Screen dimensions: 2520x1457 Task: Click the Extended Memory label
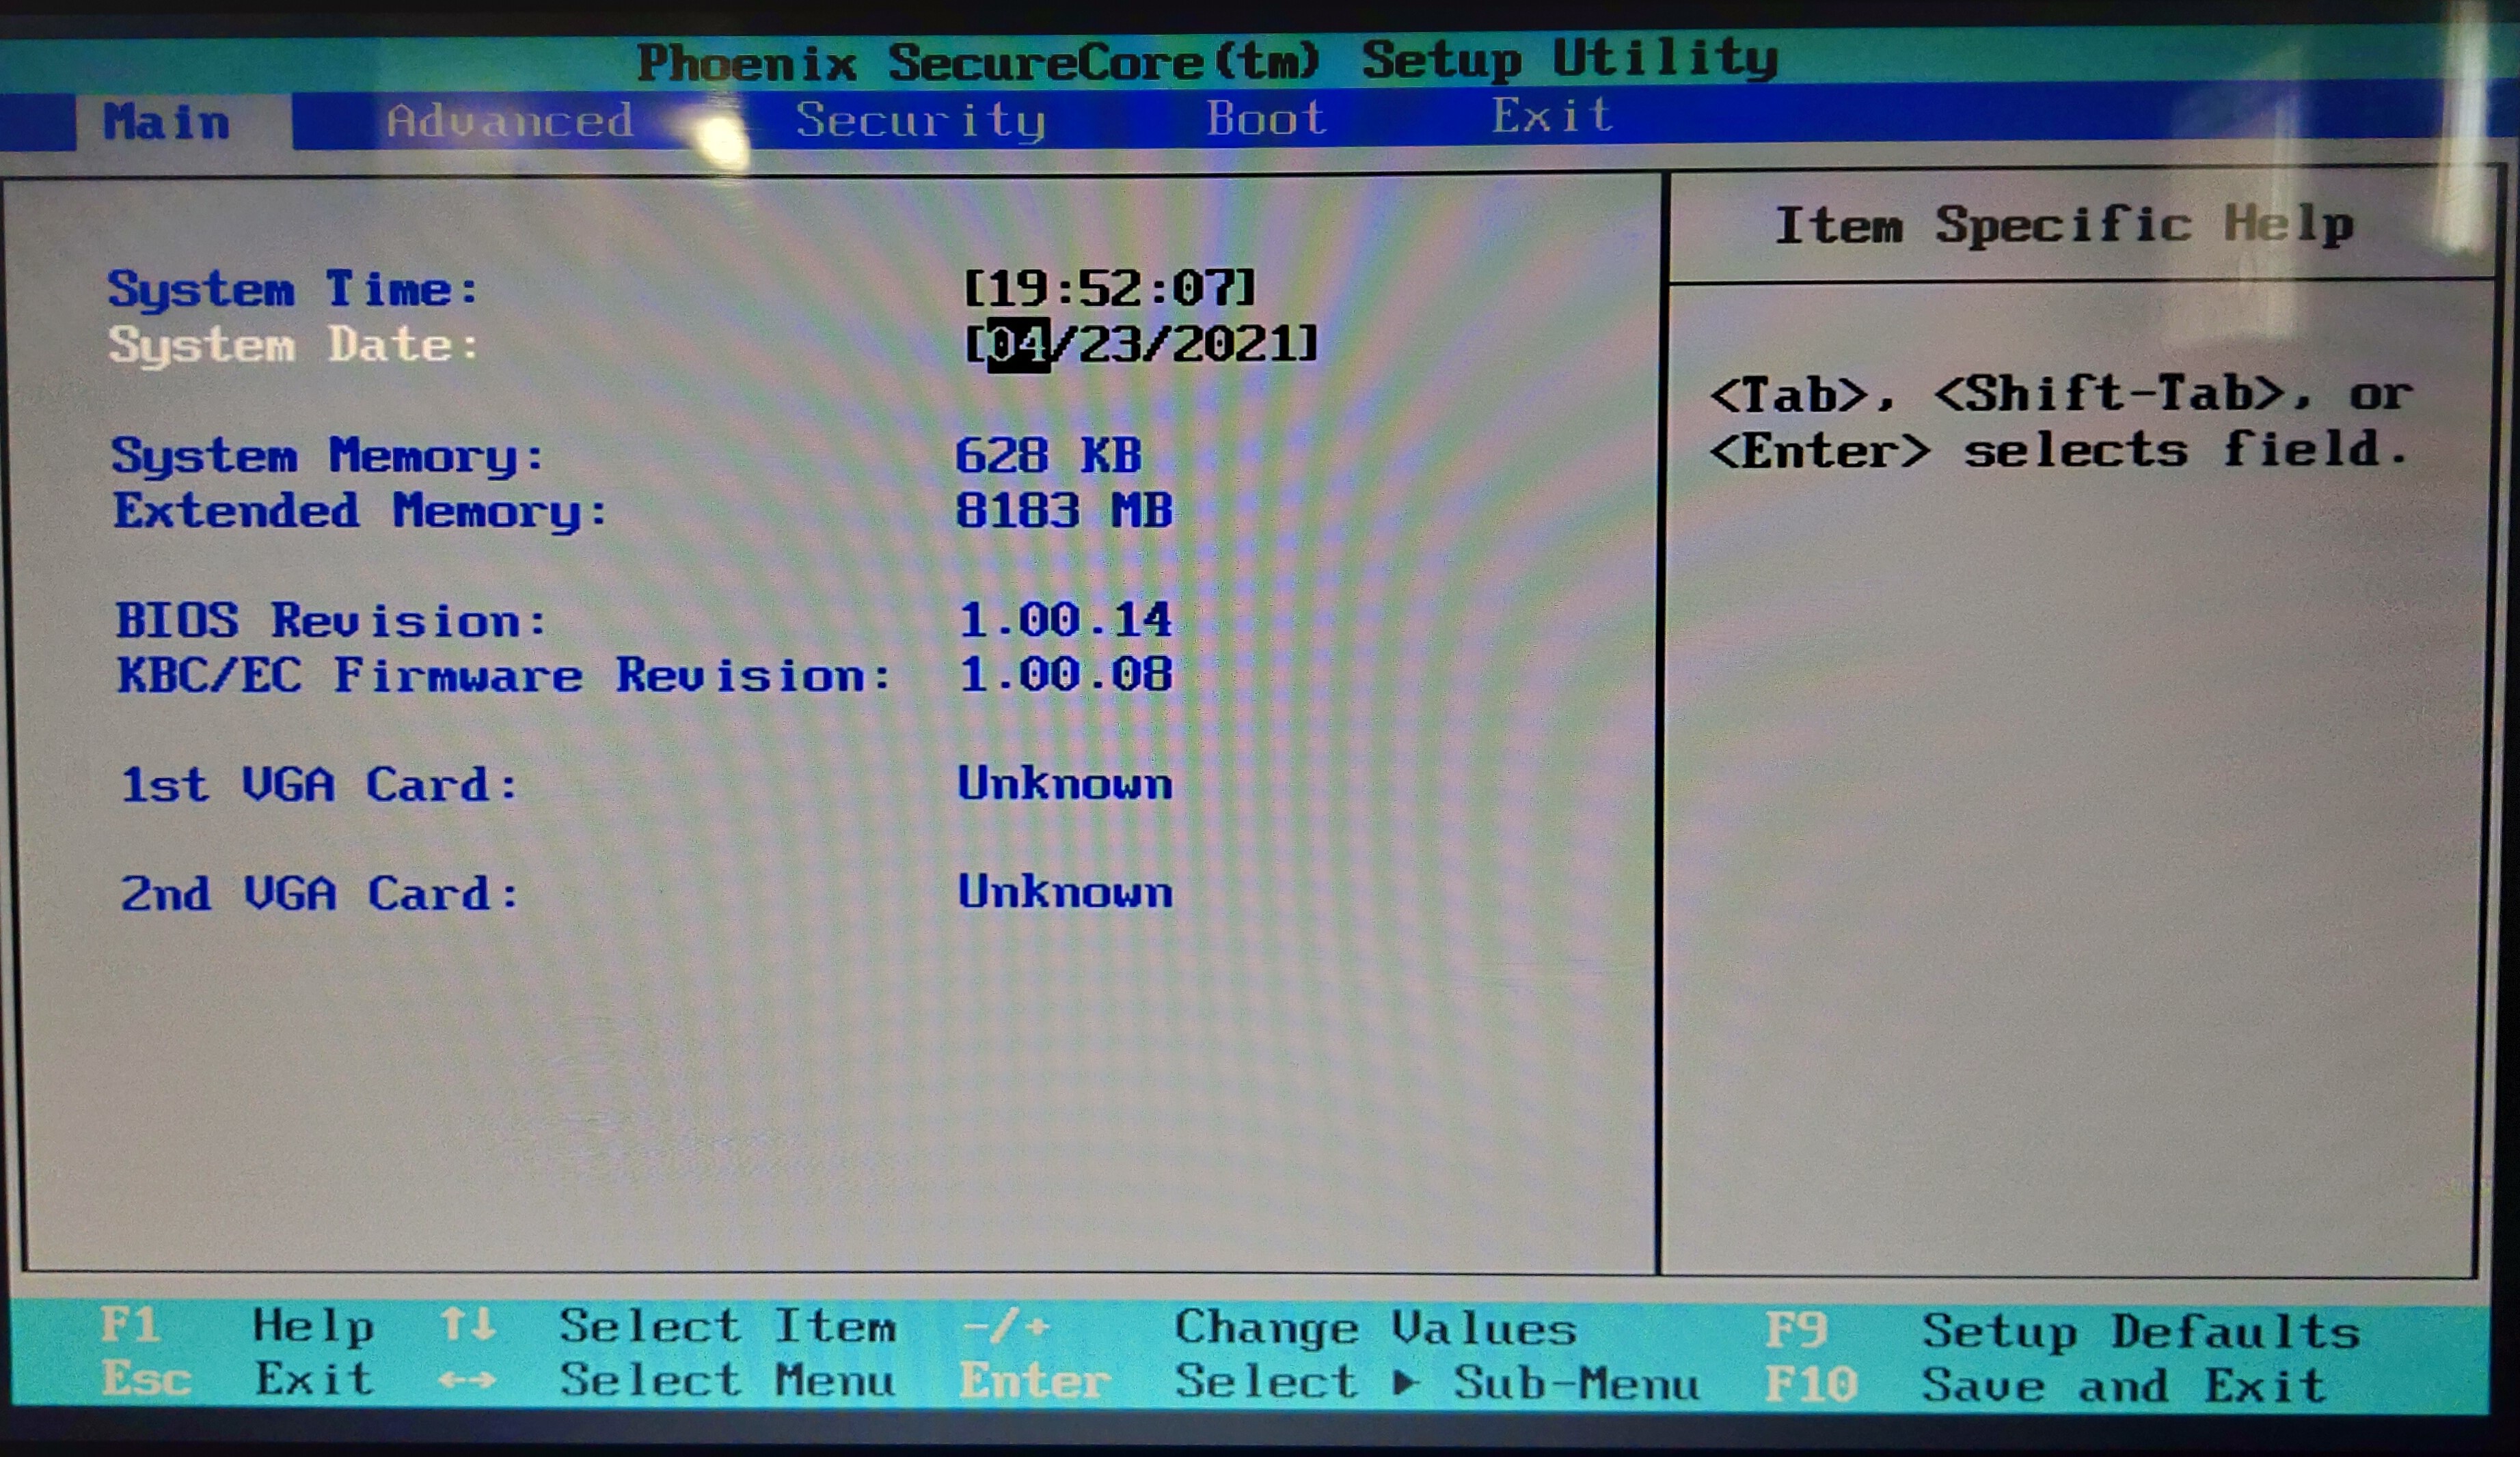(x=360, y=512)
